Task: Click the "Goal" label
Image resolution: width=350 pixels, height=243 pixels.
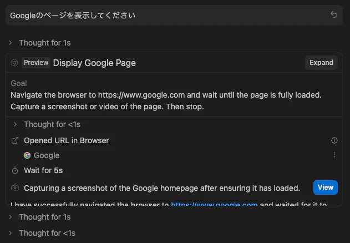Action: [19, 83]
